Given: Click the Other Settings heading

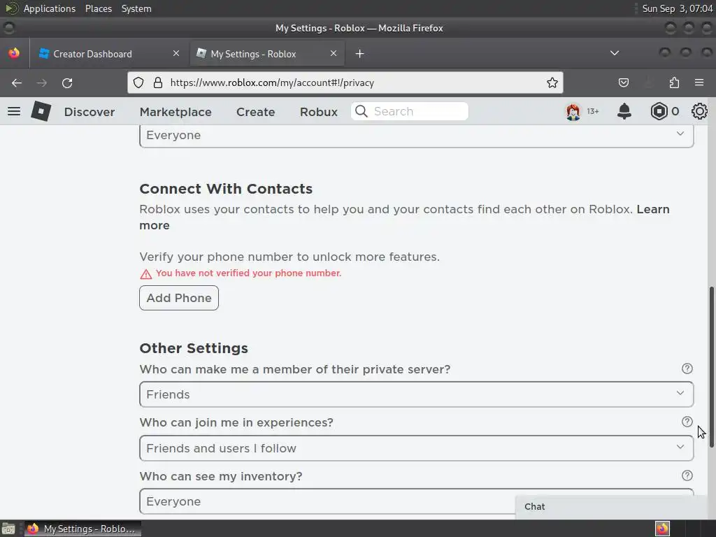Looking at the screenshot, I should point(194,348).
